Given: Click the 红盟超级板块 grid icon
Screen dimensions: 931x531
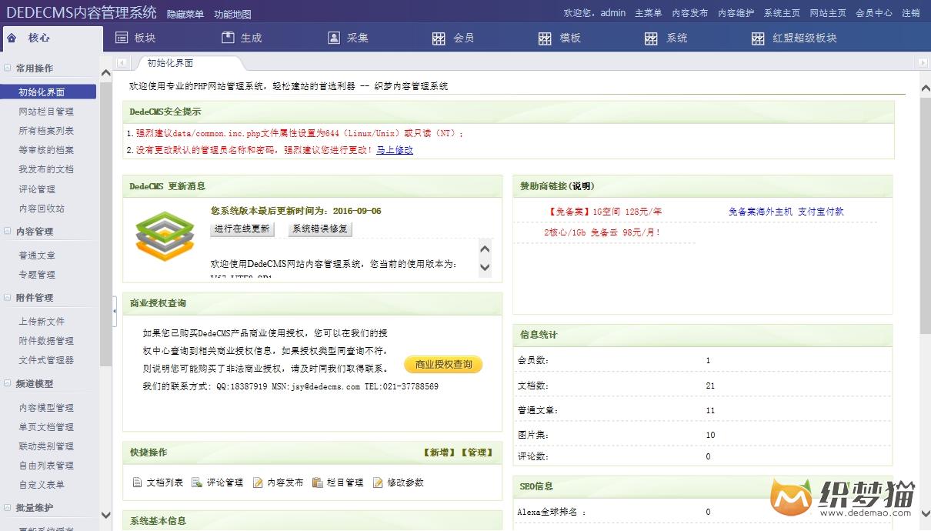Looking at the screenshot, I should point(759,38).
